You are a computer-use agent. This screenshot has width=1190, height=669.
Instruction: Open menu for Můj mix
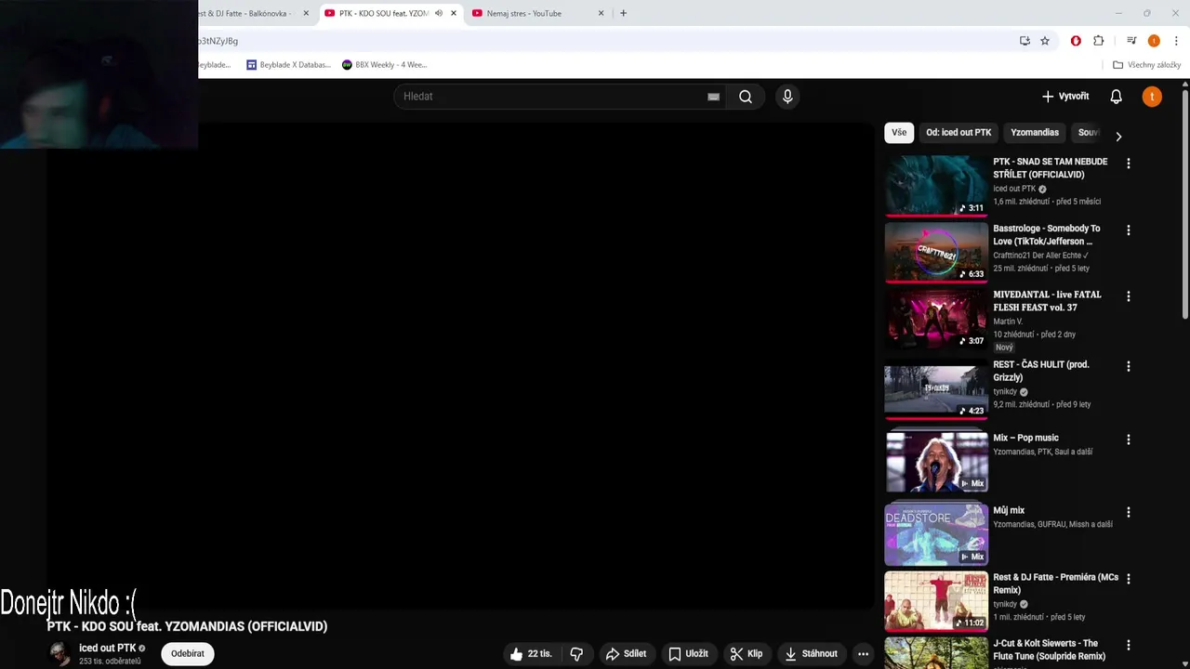pyautogui.click(x=1129, y=512)
